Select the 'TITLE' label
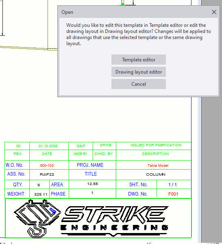222x244 pixels. [x=91, y=174]
